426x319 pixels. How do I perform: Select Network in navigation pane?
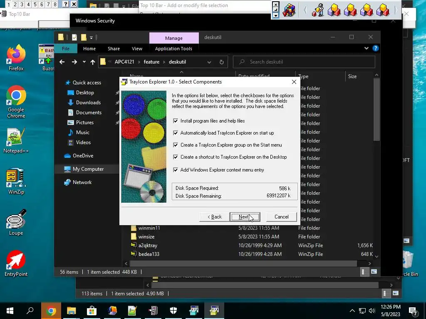[x=82, y=182]
